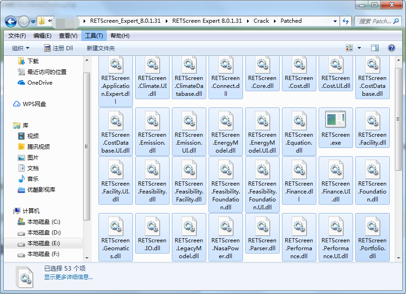The image size is (406, 294).
Task: Select RETScreen.Core.dll file
Action: 262,73
